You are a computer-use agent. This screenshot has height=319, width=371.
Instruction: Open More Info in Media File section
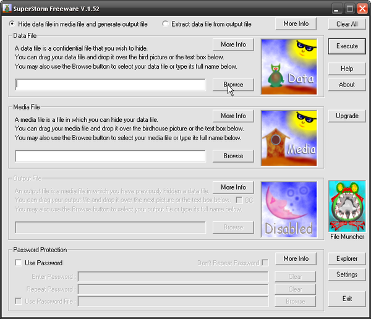233,116
